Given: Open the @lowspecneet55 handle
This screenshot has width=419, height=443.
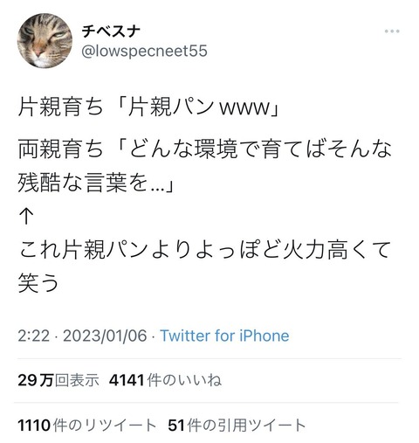Looking at the screenshot, I should pos(144,51).
